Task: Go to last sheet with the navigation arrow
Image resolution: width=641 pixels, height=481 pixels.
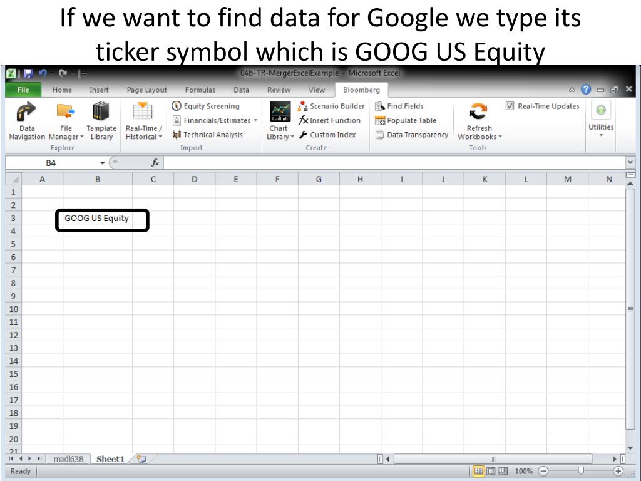Action: [39, 459]
